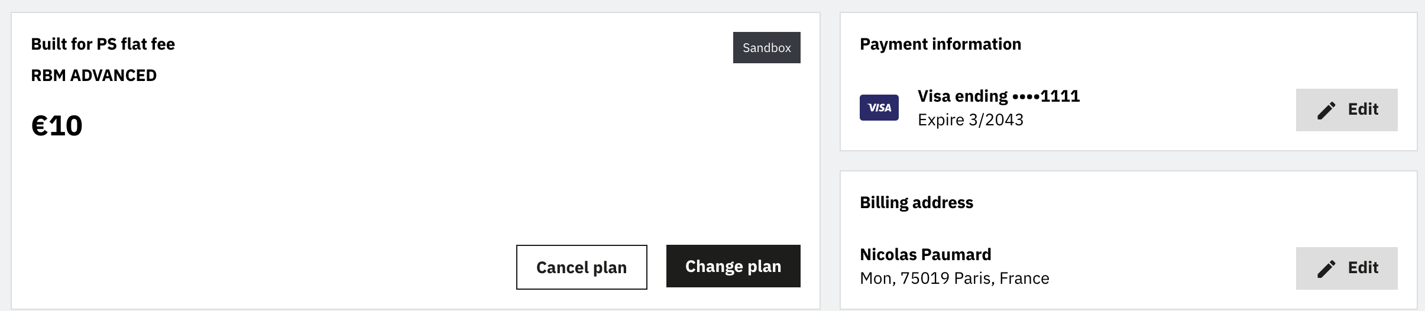
Task: Click the name Nicolas Paumard
Action: click(925, 255)
